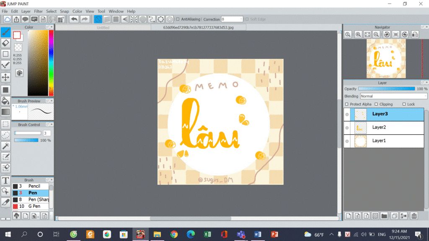The image size is (429, 241).
Task: Enable the grid snap icon
Action: pos(116,19)
